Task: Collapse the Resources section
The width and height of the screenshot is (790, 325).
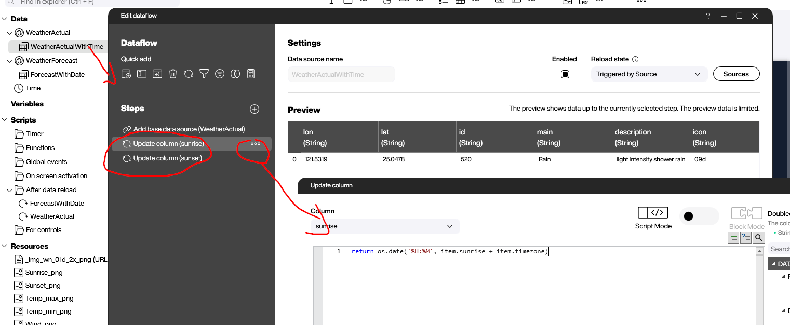Action: (4, 246)
